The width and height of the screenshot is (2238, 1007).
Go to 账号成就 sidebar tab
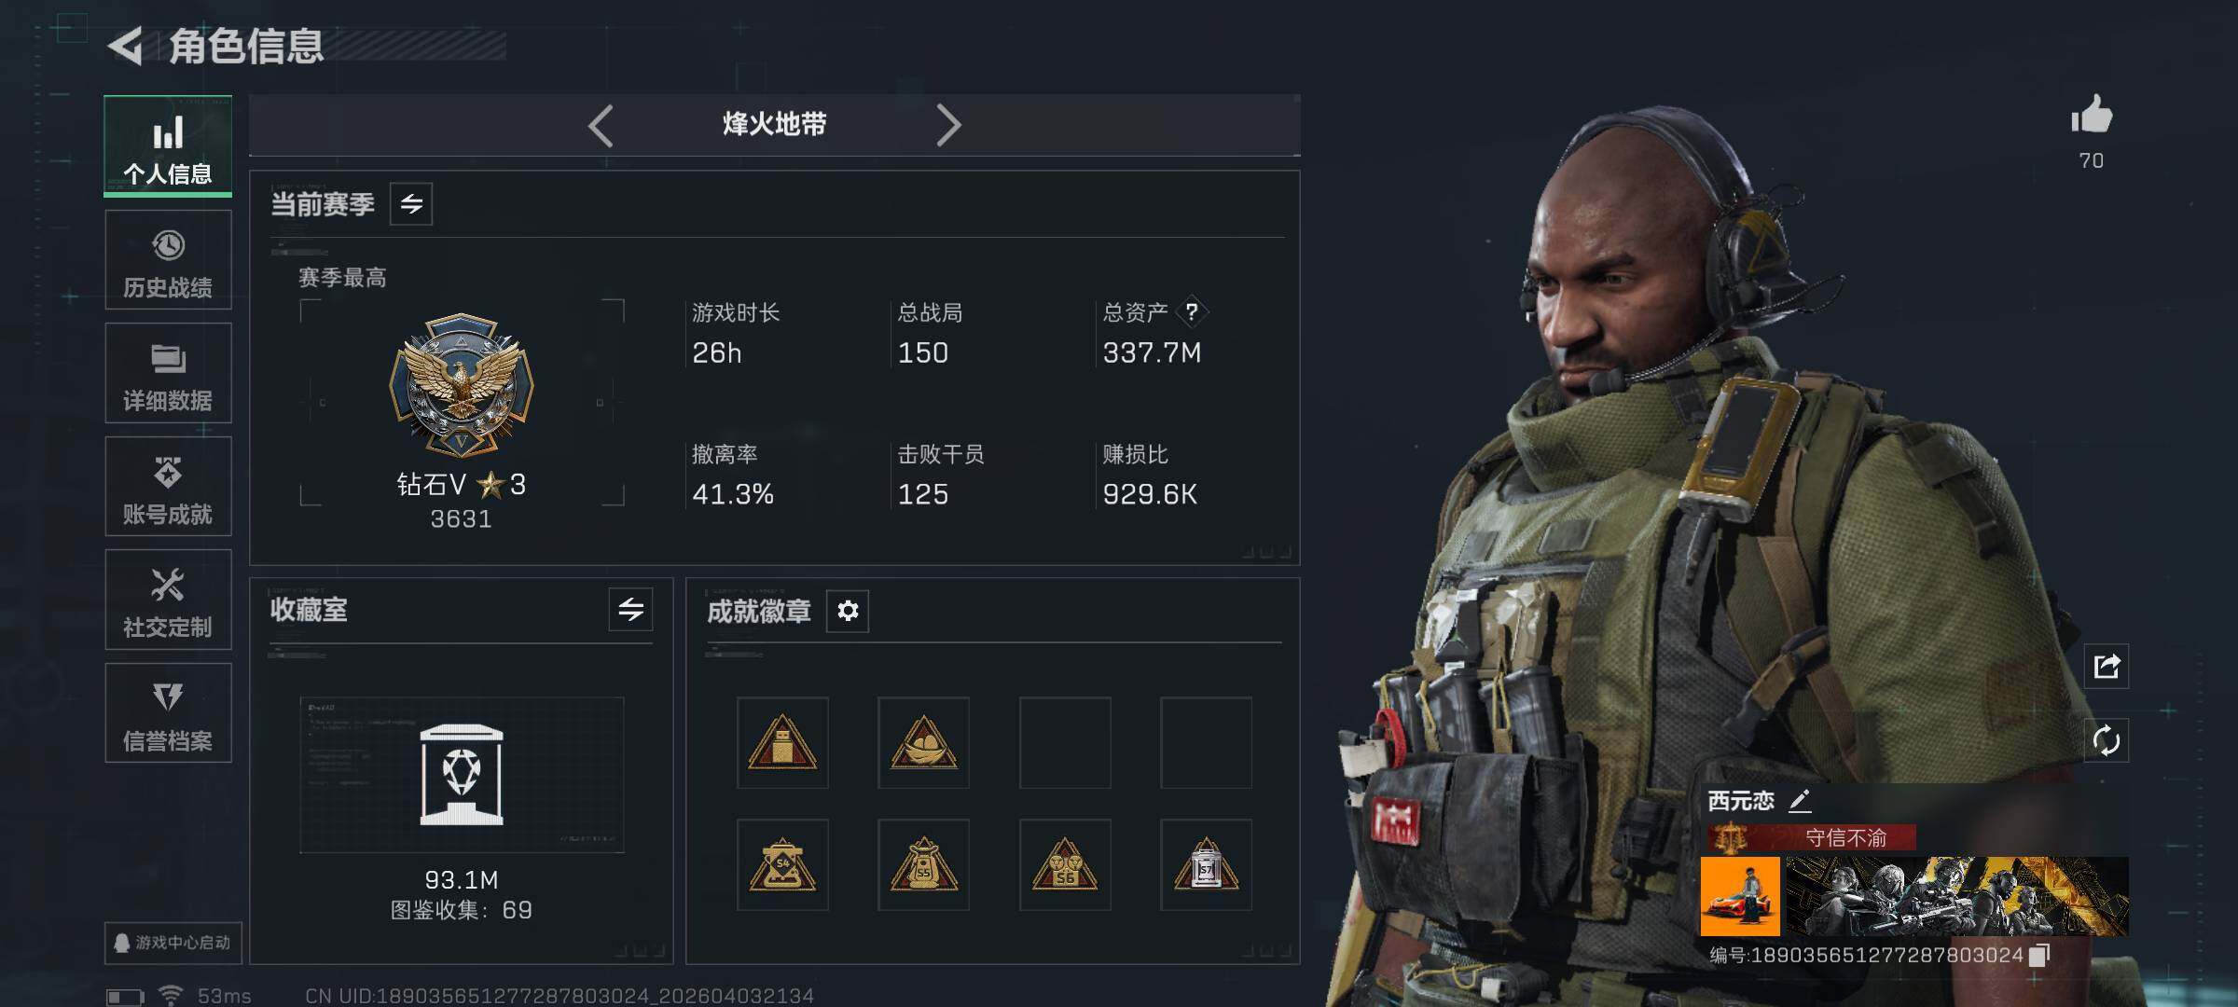click(x=168, y=487)
